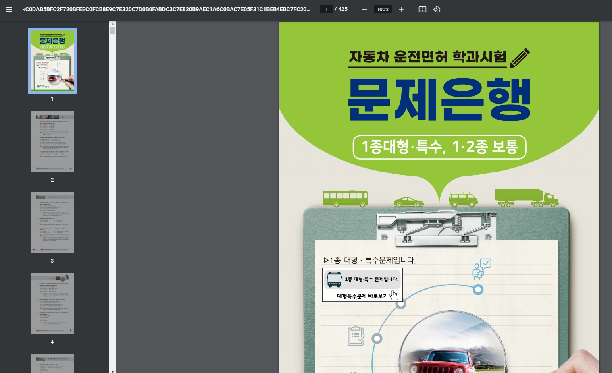The width and height of the screenshot is (612, 373).
Task: Click the fit to page icon
Action: tap(423, 9)
